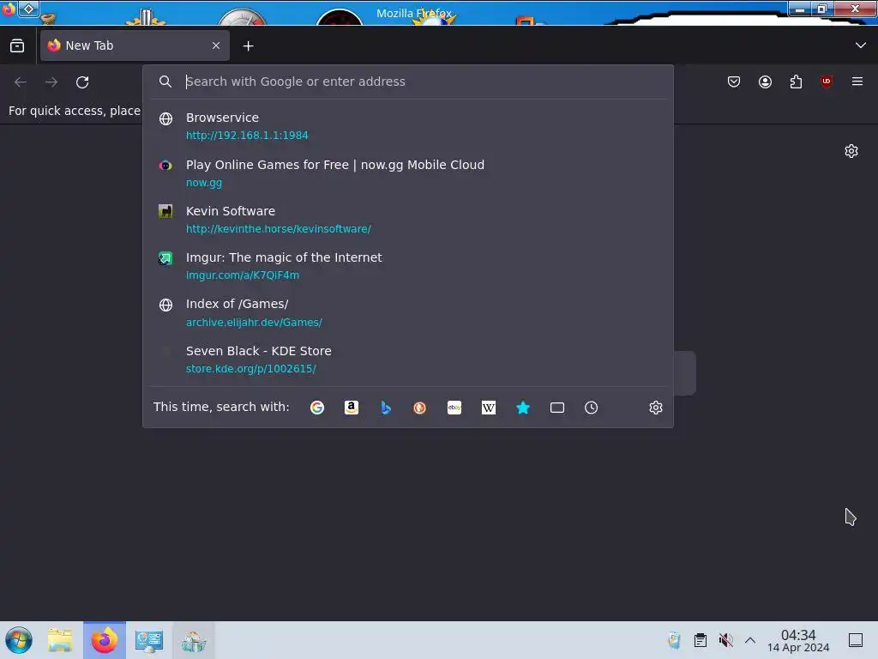Image resolution: width=878 pixels, height=659 pixels.
Task: Open the Extensions puzzle icon
Action: coord(796,82)
